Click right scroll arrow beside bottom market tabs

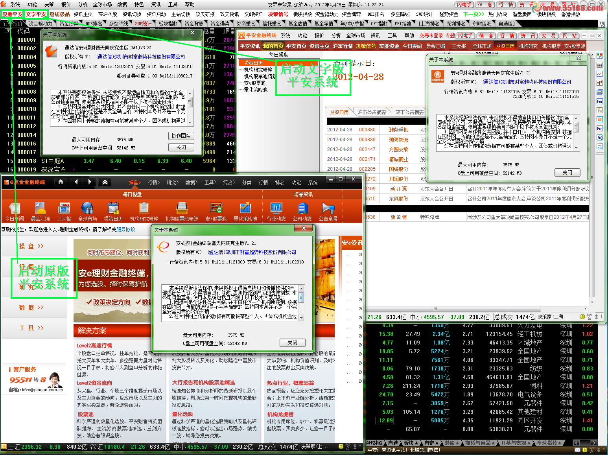click(594, 443)
